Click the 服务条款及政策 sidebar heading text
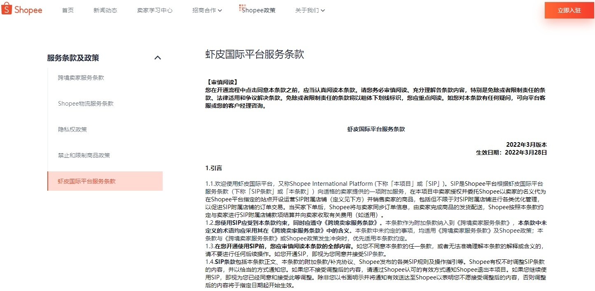The image size is (595, 291). pyautogui.click(x=73, y=58)
